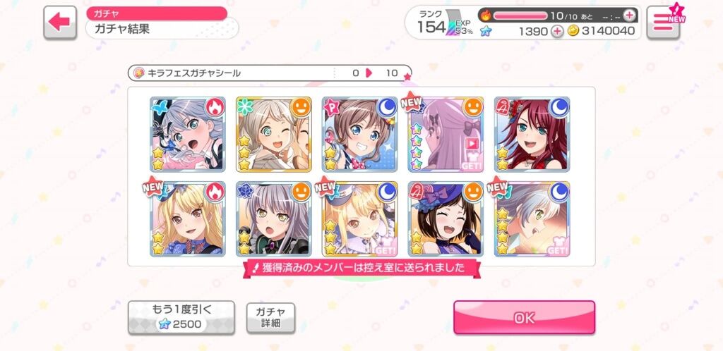Open the ガチャ詳細 details button
Image resolution: width=723 pixels, height=351 pixels.
pos(270,317)
